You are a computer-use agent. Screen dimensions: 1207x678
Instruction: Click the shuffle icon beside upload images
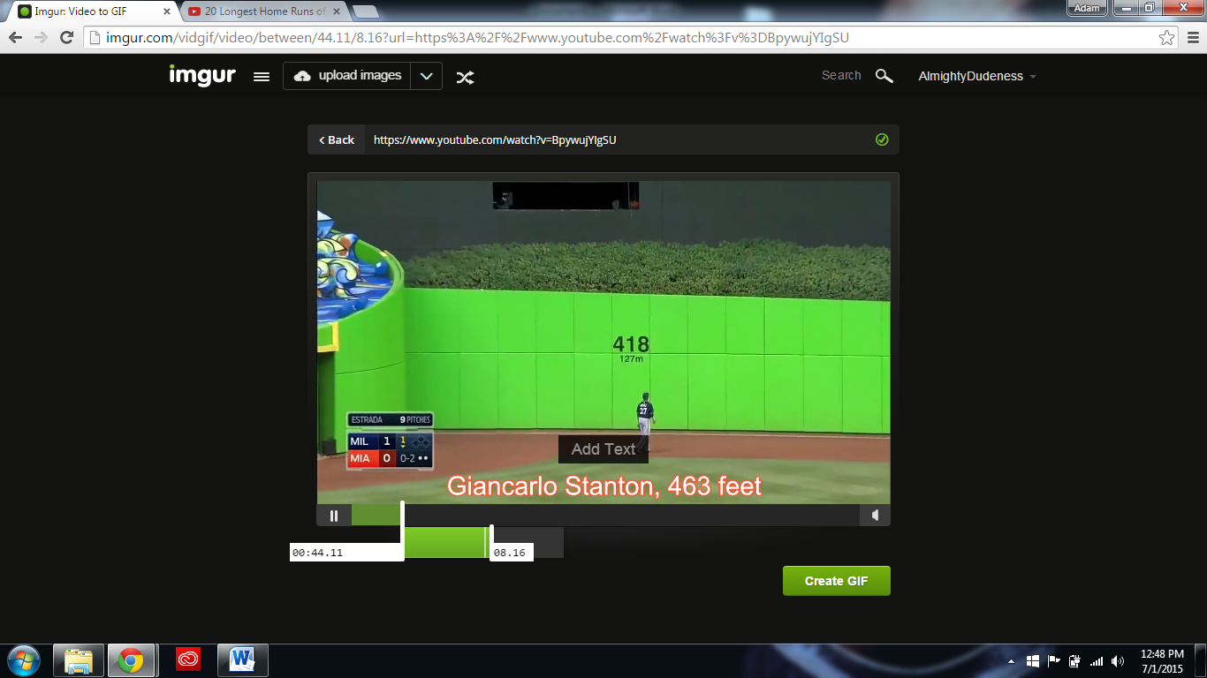(x=466, y=77)
